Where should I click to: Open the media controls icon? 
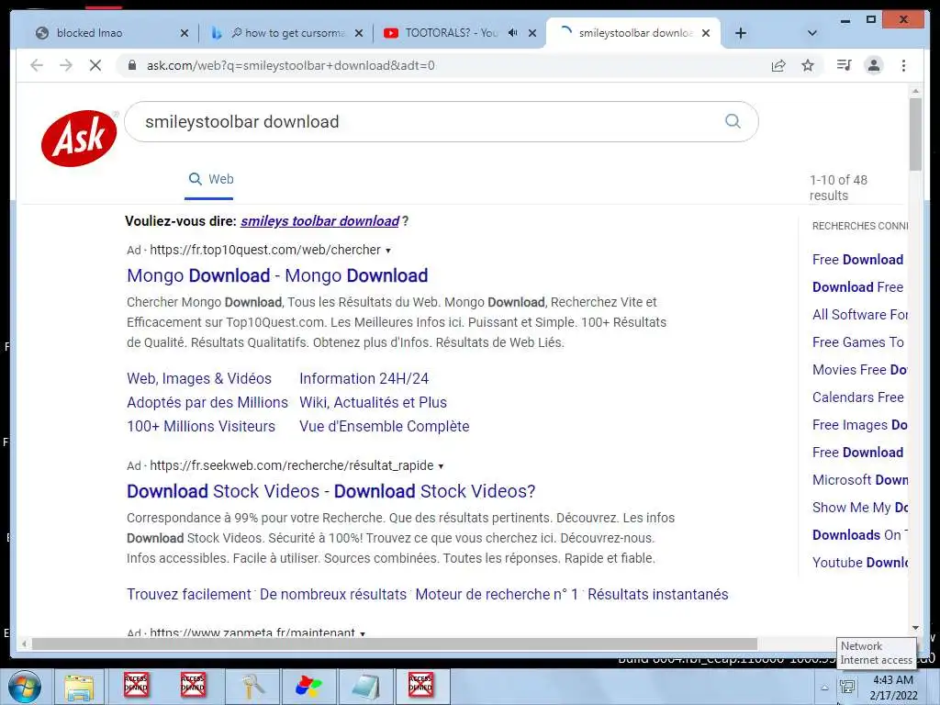point(844,65)
